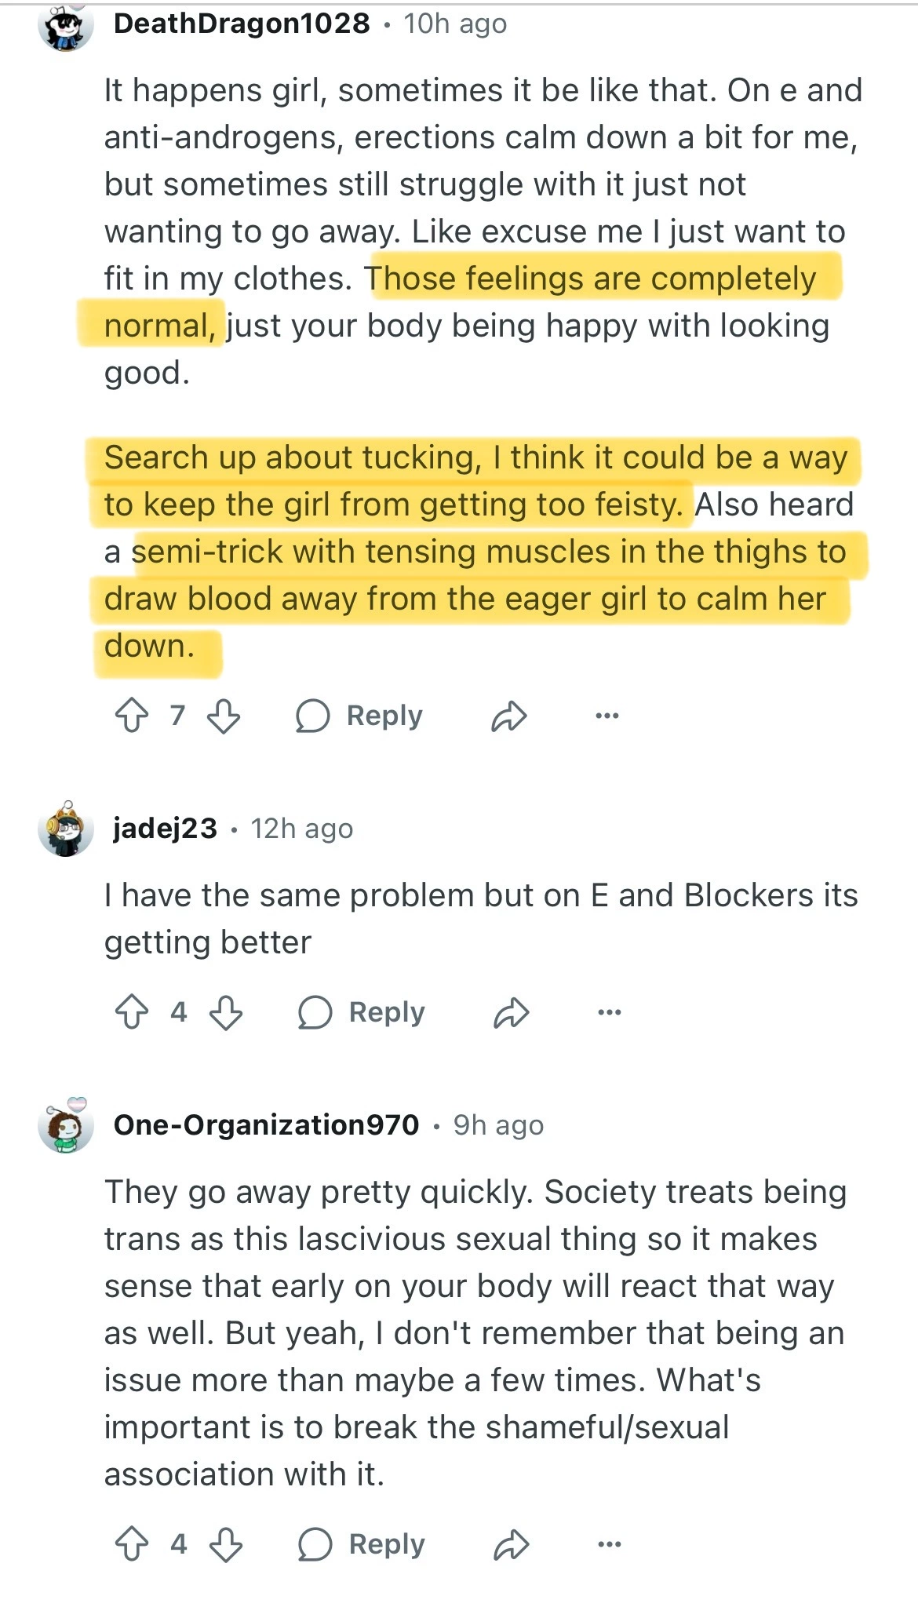This screenshot has width=918, height=1607.
Task: Open One-Organization970's avatar
Action: coord(65,1125)
